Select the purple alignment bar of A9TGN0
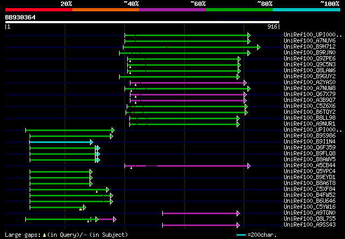345x239 pixels. 200,214
